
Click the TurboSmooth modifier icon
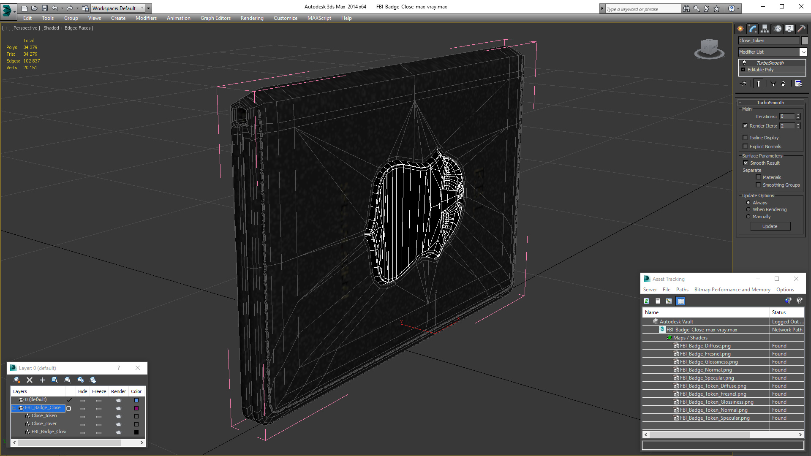coord(744,62)
